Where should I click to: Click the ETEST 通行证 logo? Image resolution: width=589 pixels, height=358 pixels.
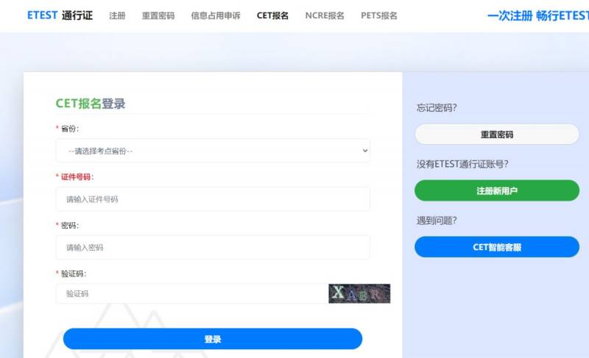tap(60, 15)
